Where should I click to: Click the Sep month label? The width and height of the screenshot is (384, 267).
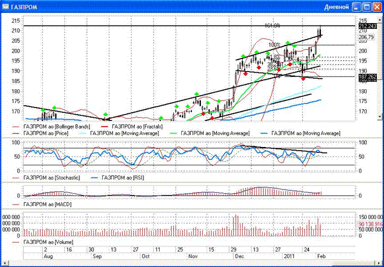tap(97, 256)
